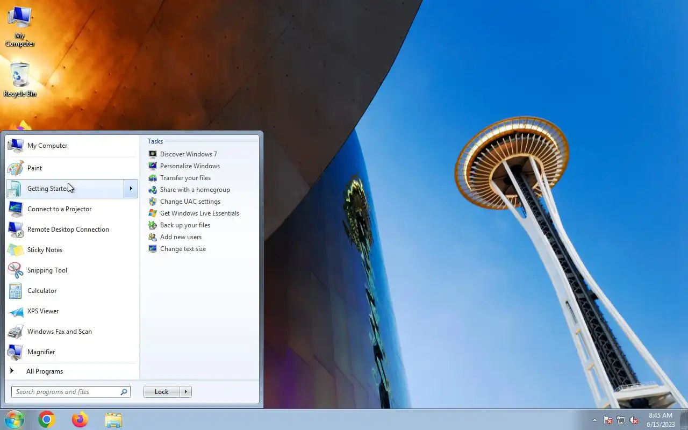Click the Transfer your files icon
688x430 pixels.
coord(153,178)
